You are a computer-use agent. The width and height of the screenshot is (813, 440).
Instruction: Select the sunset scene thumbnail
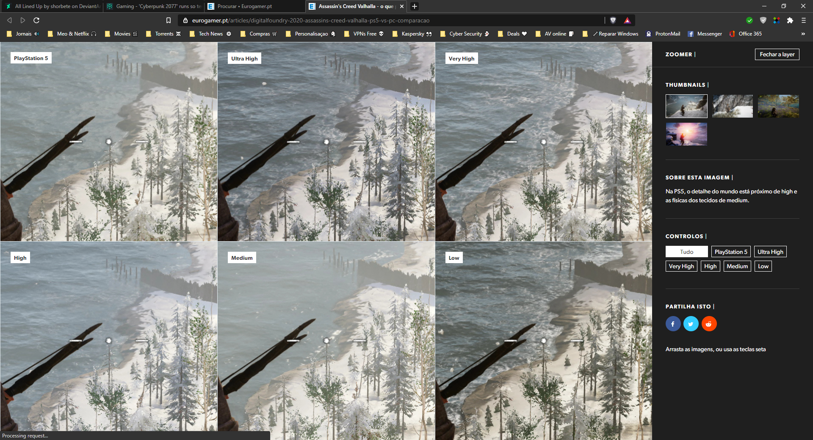(686, 134)
